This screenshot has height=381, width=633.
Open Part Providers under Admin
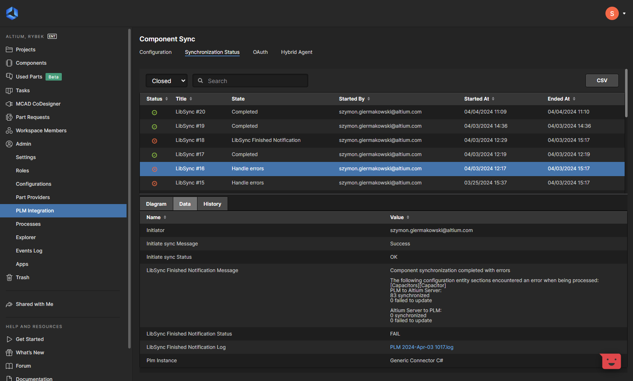point(33,197)
